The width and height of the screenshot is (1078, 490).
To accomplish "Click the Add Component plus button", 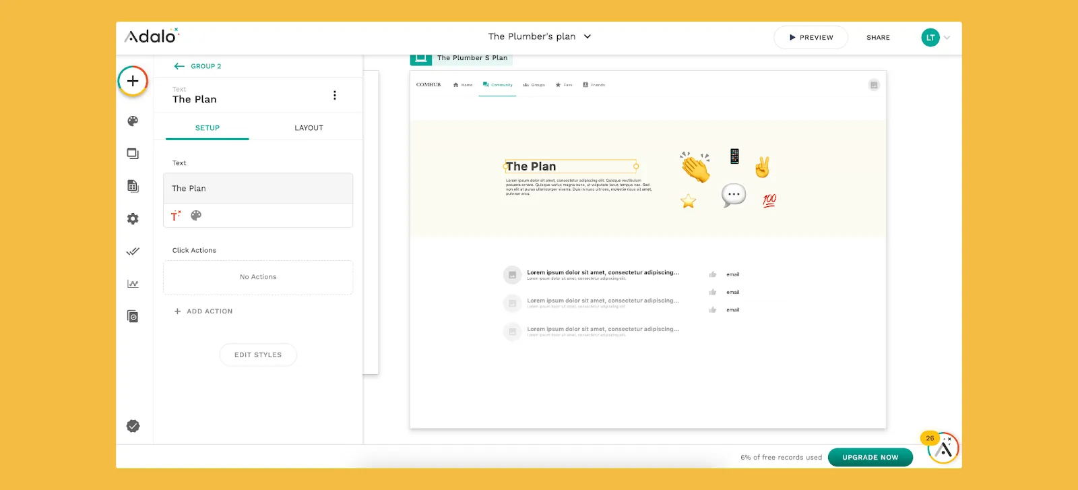I will pyautogui.click(x=133, y=82).
